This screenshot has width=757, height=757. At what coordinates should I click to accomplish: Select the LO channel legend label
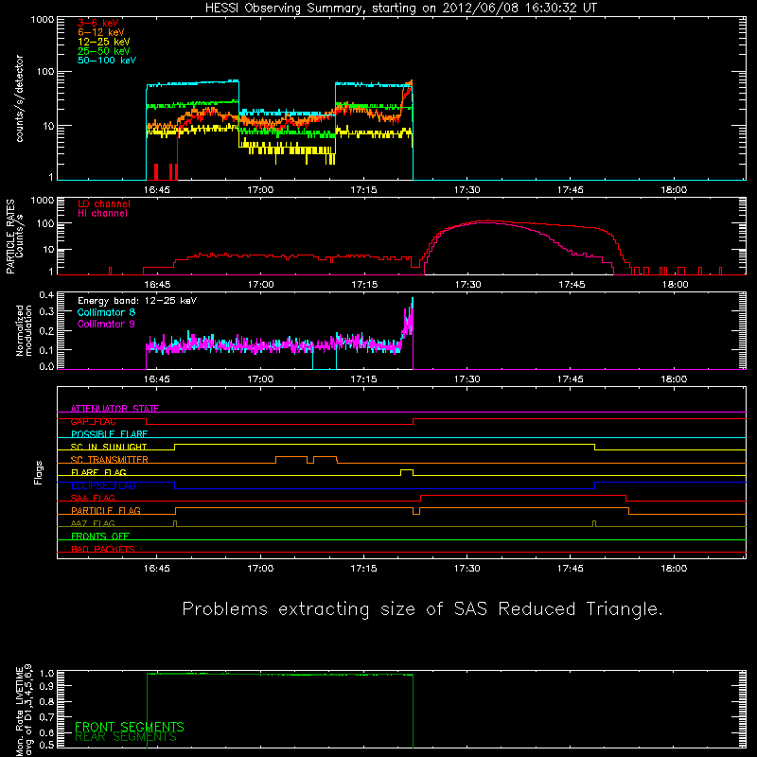pos(104,203)
